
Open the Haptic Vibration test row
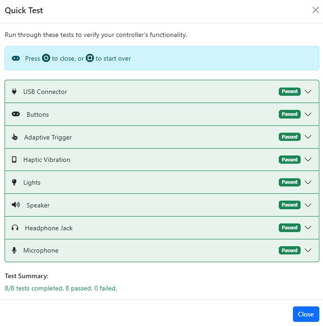[x=137, y=160]
